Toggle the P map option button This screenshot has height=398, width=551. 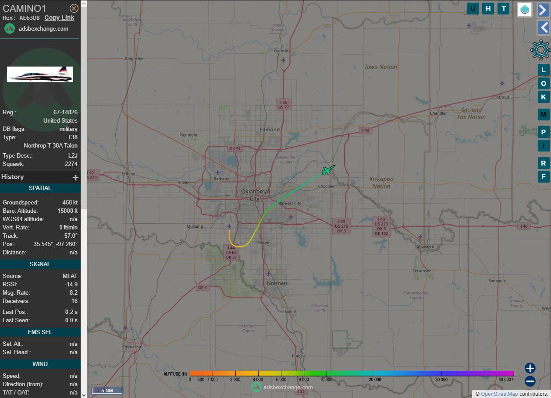(x=544, y=132)
